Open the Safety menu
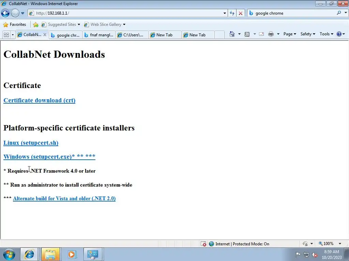 [x=308, y=34]
